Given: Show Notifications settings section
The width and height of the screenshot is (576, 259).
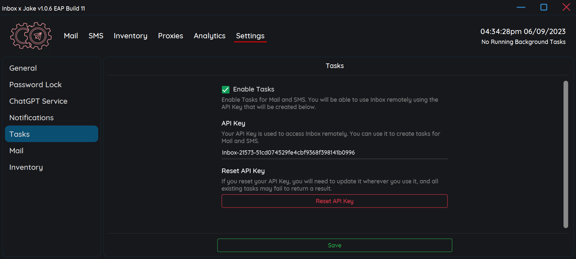Looking at the screenshot, I should point(31,118).
